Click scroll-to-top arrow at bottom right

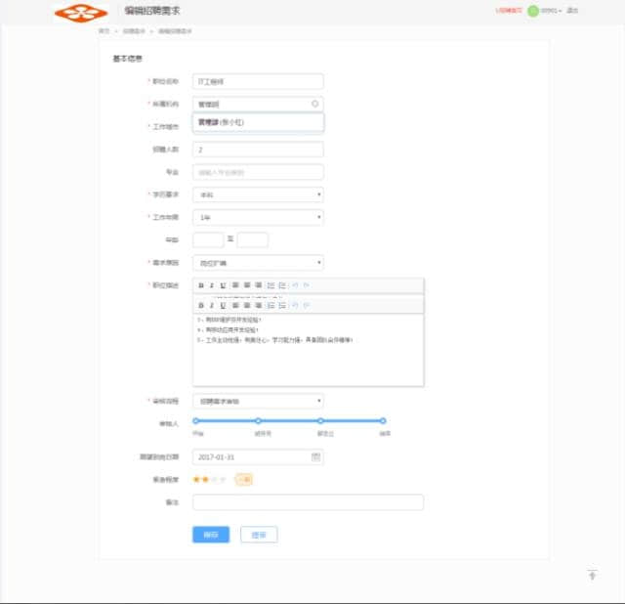click(x=592, y=575)
